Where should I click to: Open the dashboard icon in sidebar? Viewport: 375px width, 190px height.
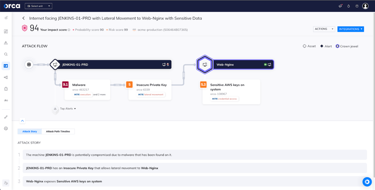coord(6,31)
